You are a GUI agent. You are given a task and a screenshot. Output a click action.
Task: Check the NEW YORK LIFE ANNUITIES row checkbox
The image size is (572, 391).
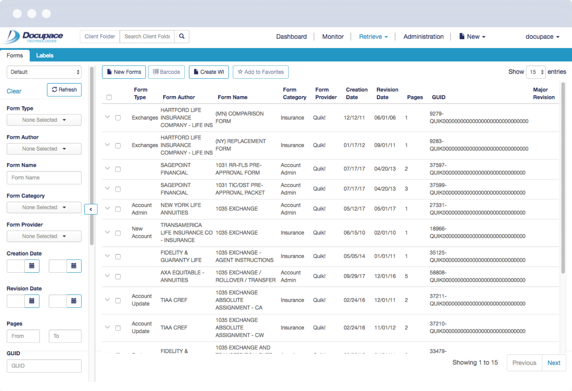[x=118, y=209]
